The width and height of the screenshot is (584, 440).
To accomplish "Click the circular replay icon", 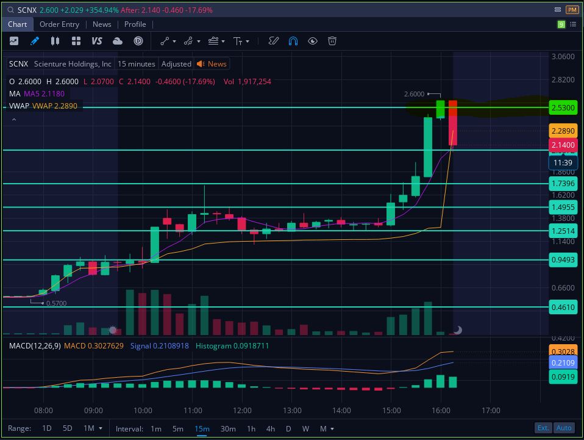I will 138,41.
